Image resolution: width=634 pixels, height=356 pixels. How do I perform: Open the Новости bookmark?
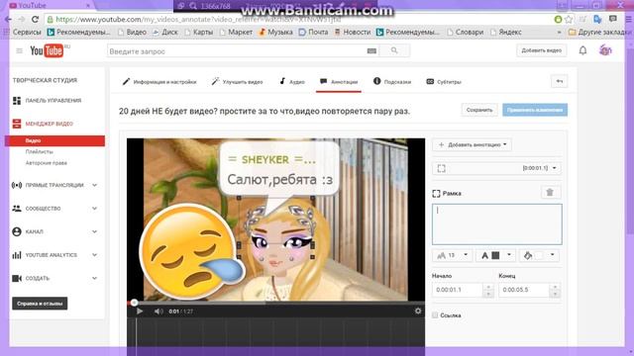(353, 32)
